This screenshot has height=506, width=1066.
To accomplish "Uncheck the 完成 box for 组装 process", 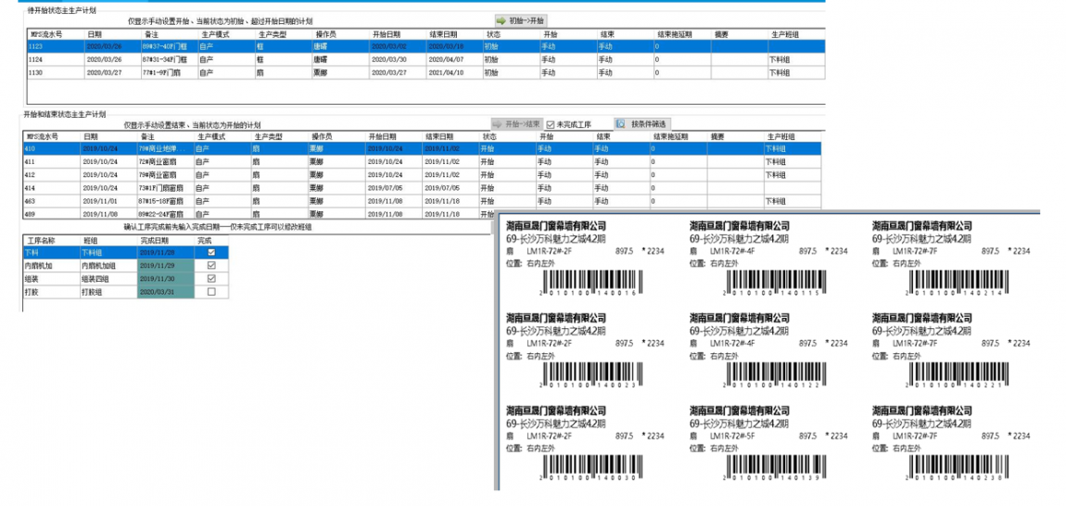I will (x=211, y=278).
